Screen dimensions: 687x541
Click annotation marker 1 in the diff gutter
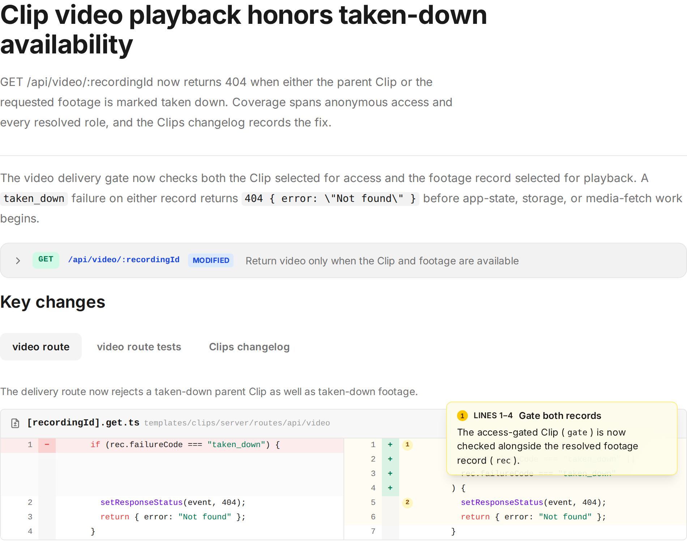407,445
